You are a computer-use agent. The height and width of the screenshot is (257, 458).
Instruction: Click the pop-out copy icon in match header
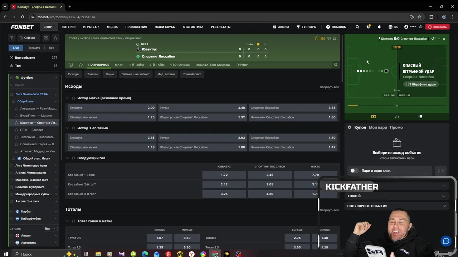pyautogui.click(x=317, y=38)
